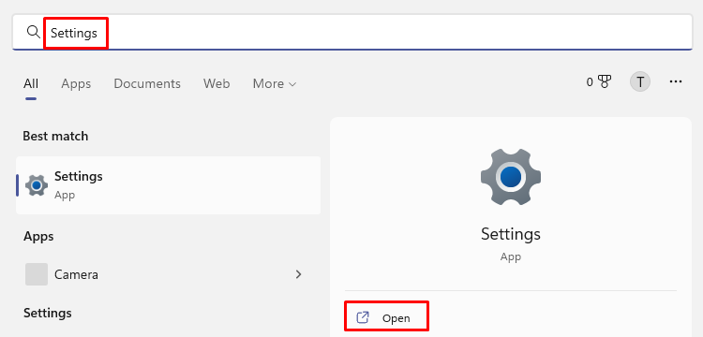Click into the search box containing Settings
703x337 pixels.
click(352, 32)
